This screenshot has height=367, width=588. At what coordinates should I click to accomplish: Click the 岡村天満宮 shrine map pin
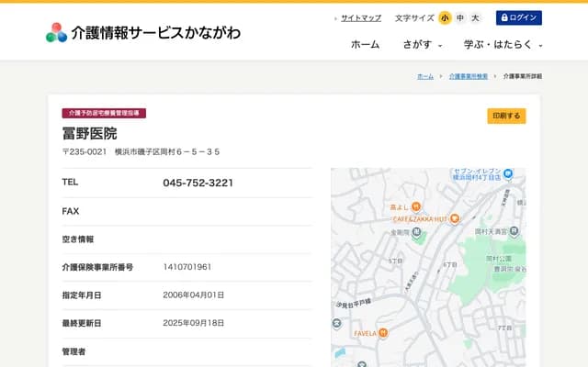[514, 231]
